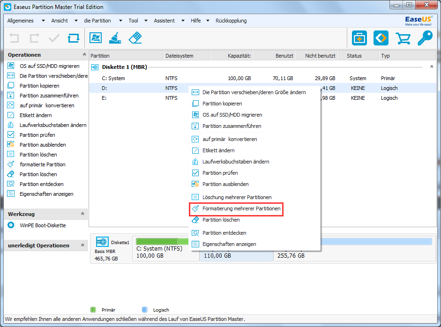Image resolution: width=441 pixels, height=327 pixels.
Task: Click sidebar Eigenschaften anzeigen icon
Action: (11, 194)
